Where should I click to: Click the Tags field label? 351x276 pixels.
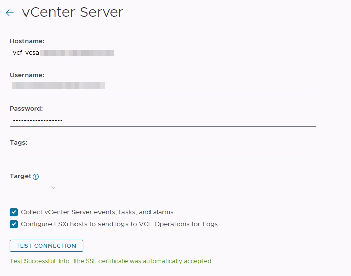tap(18, 142)
